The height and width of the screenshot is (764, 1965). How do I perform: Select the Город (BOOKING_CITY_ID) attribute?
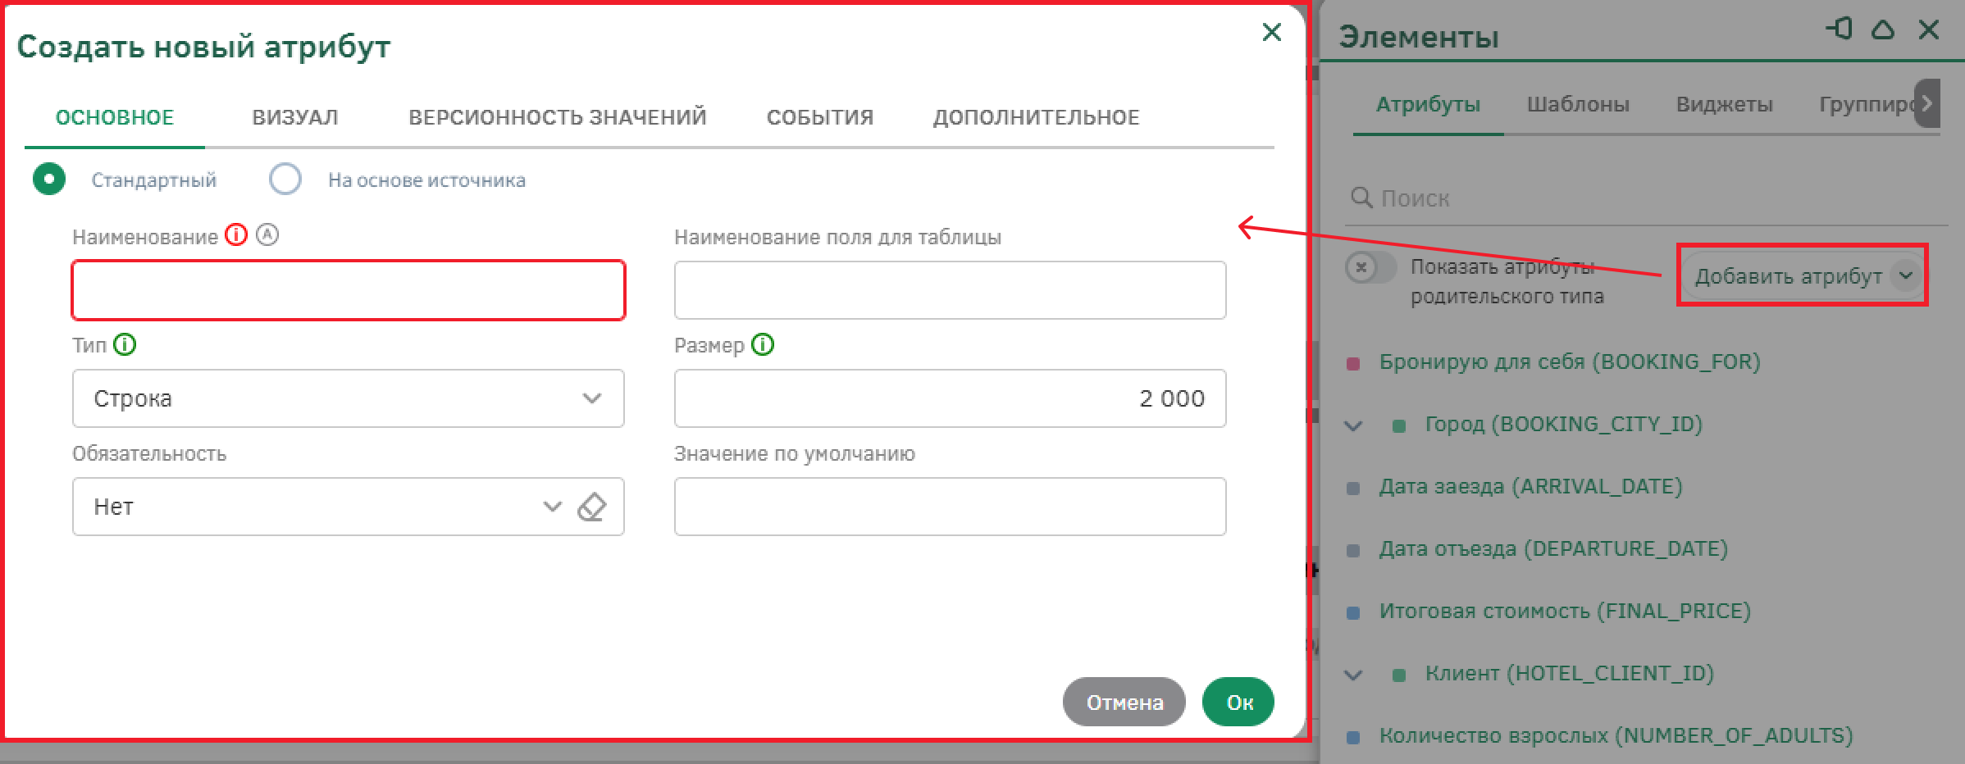pyautogui.click(x=1563, y=424)
